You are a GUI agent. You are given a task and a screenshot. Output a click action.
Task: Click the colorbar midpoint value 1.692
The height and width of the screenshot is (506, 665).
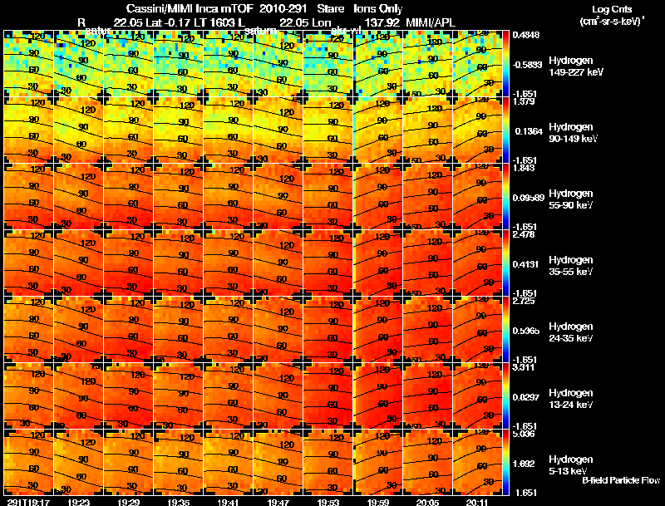pos(524,464)
